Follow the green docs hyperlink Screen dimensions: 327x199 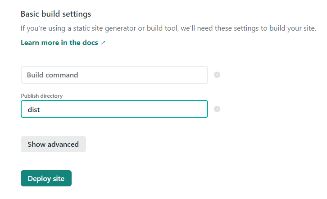(x=59, y=43)
